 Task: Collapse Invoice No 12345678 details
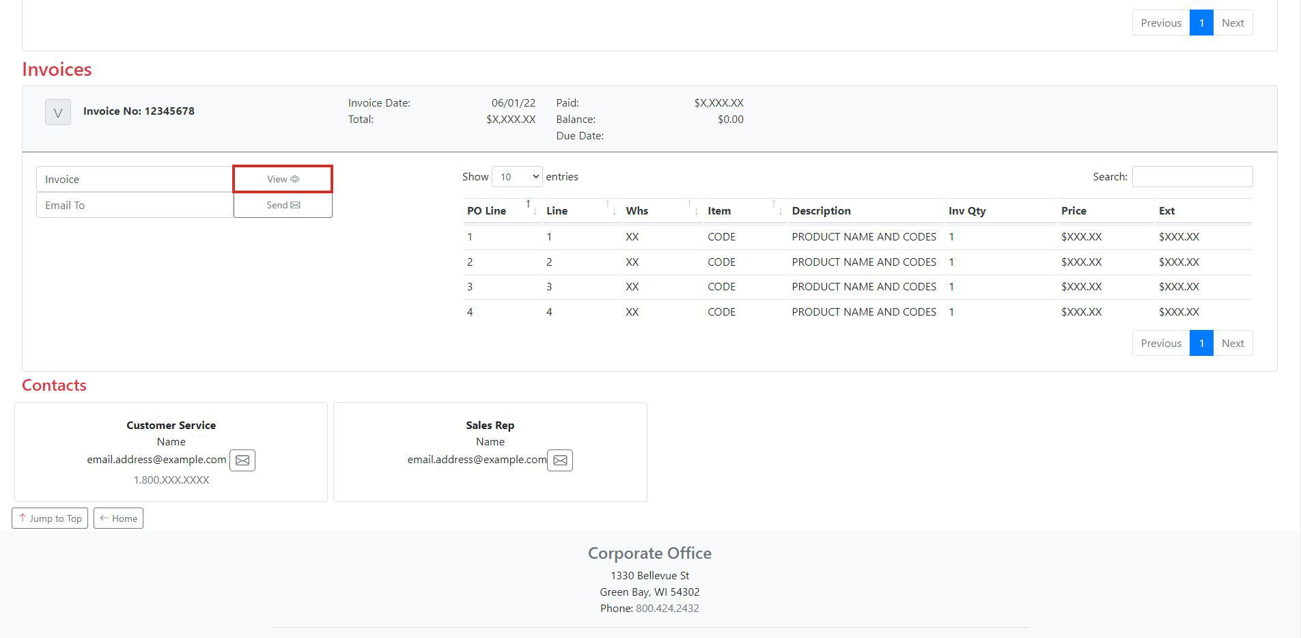[58, 111]
